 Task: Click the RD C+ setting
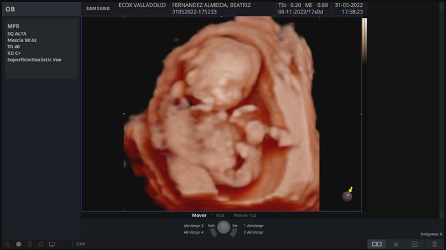[14, 53]
